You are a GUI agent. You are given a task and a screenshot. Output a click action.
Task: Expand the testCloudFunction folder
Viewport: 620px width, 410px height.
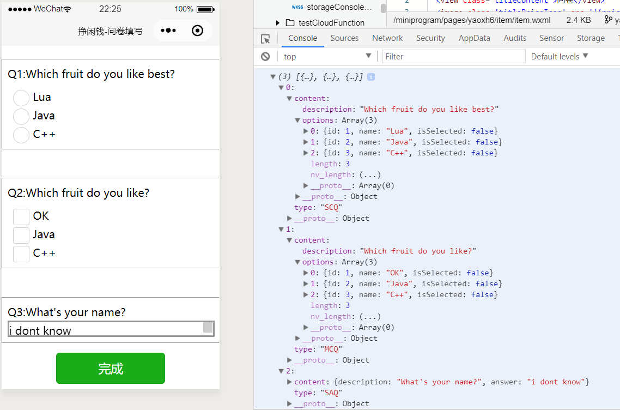(x=277, y=23)
